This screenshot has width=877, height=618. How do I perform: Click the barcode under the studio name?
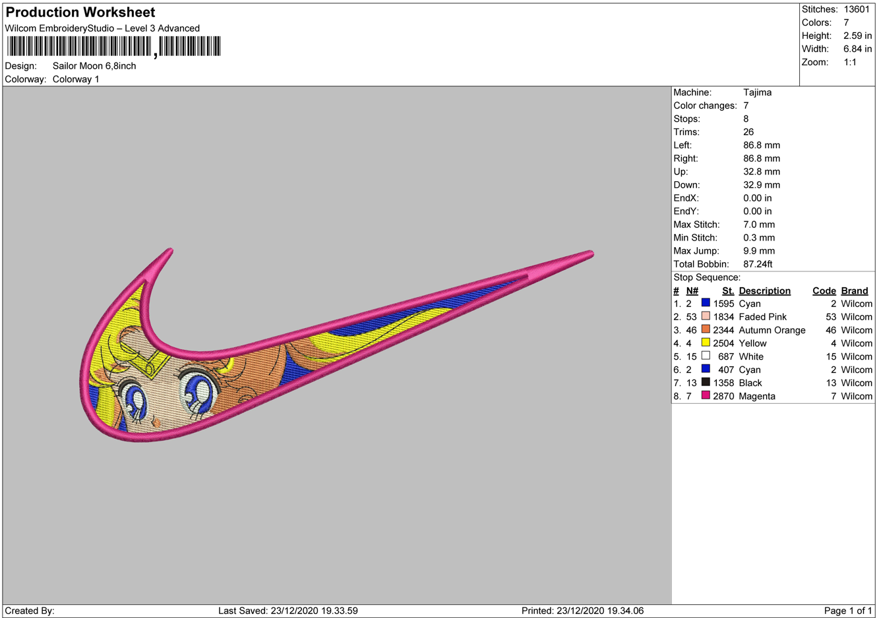click(113, 47)
